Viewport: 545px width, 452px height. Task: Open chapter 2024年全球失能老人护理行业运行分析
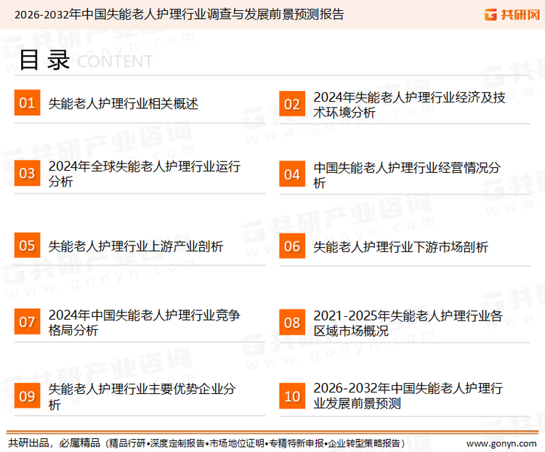point(145,174)
